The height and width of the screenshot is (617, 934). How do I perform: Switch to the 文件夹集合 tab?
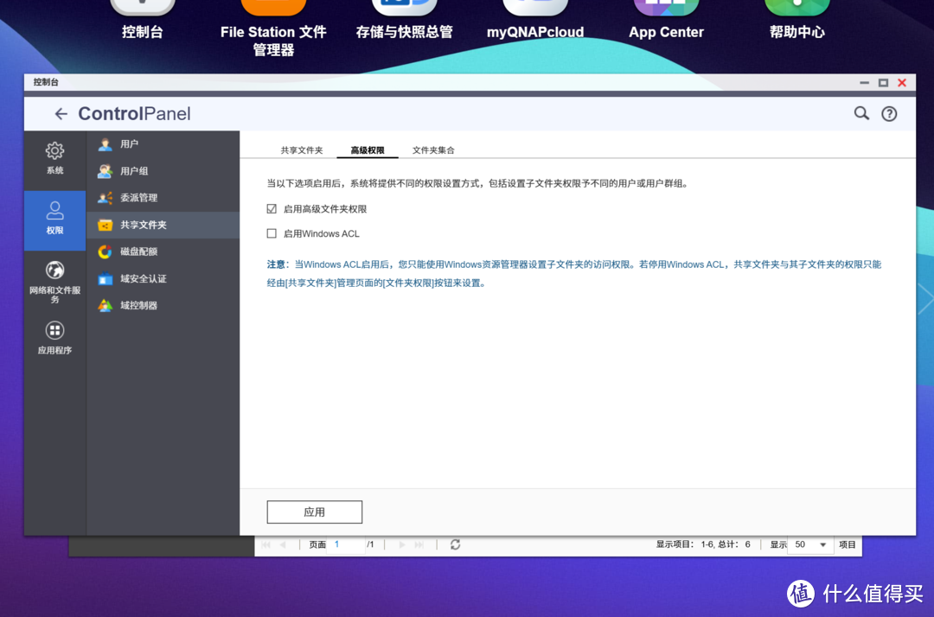coord(433,150)
